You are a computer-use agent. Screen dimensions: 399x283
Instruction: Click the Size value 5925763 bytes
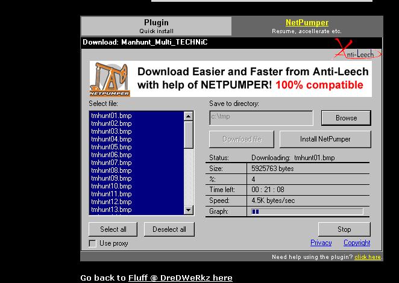[272, 169]
